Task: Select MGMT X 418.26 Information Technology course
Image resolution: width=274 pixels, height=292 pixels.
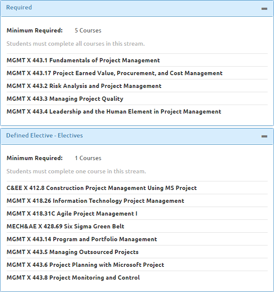Action: click(95, 201)
